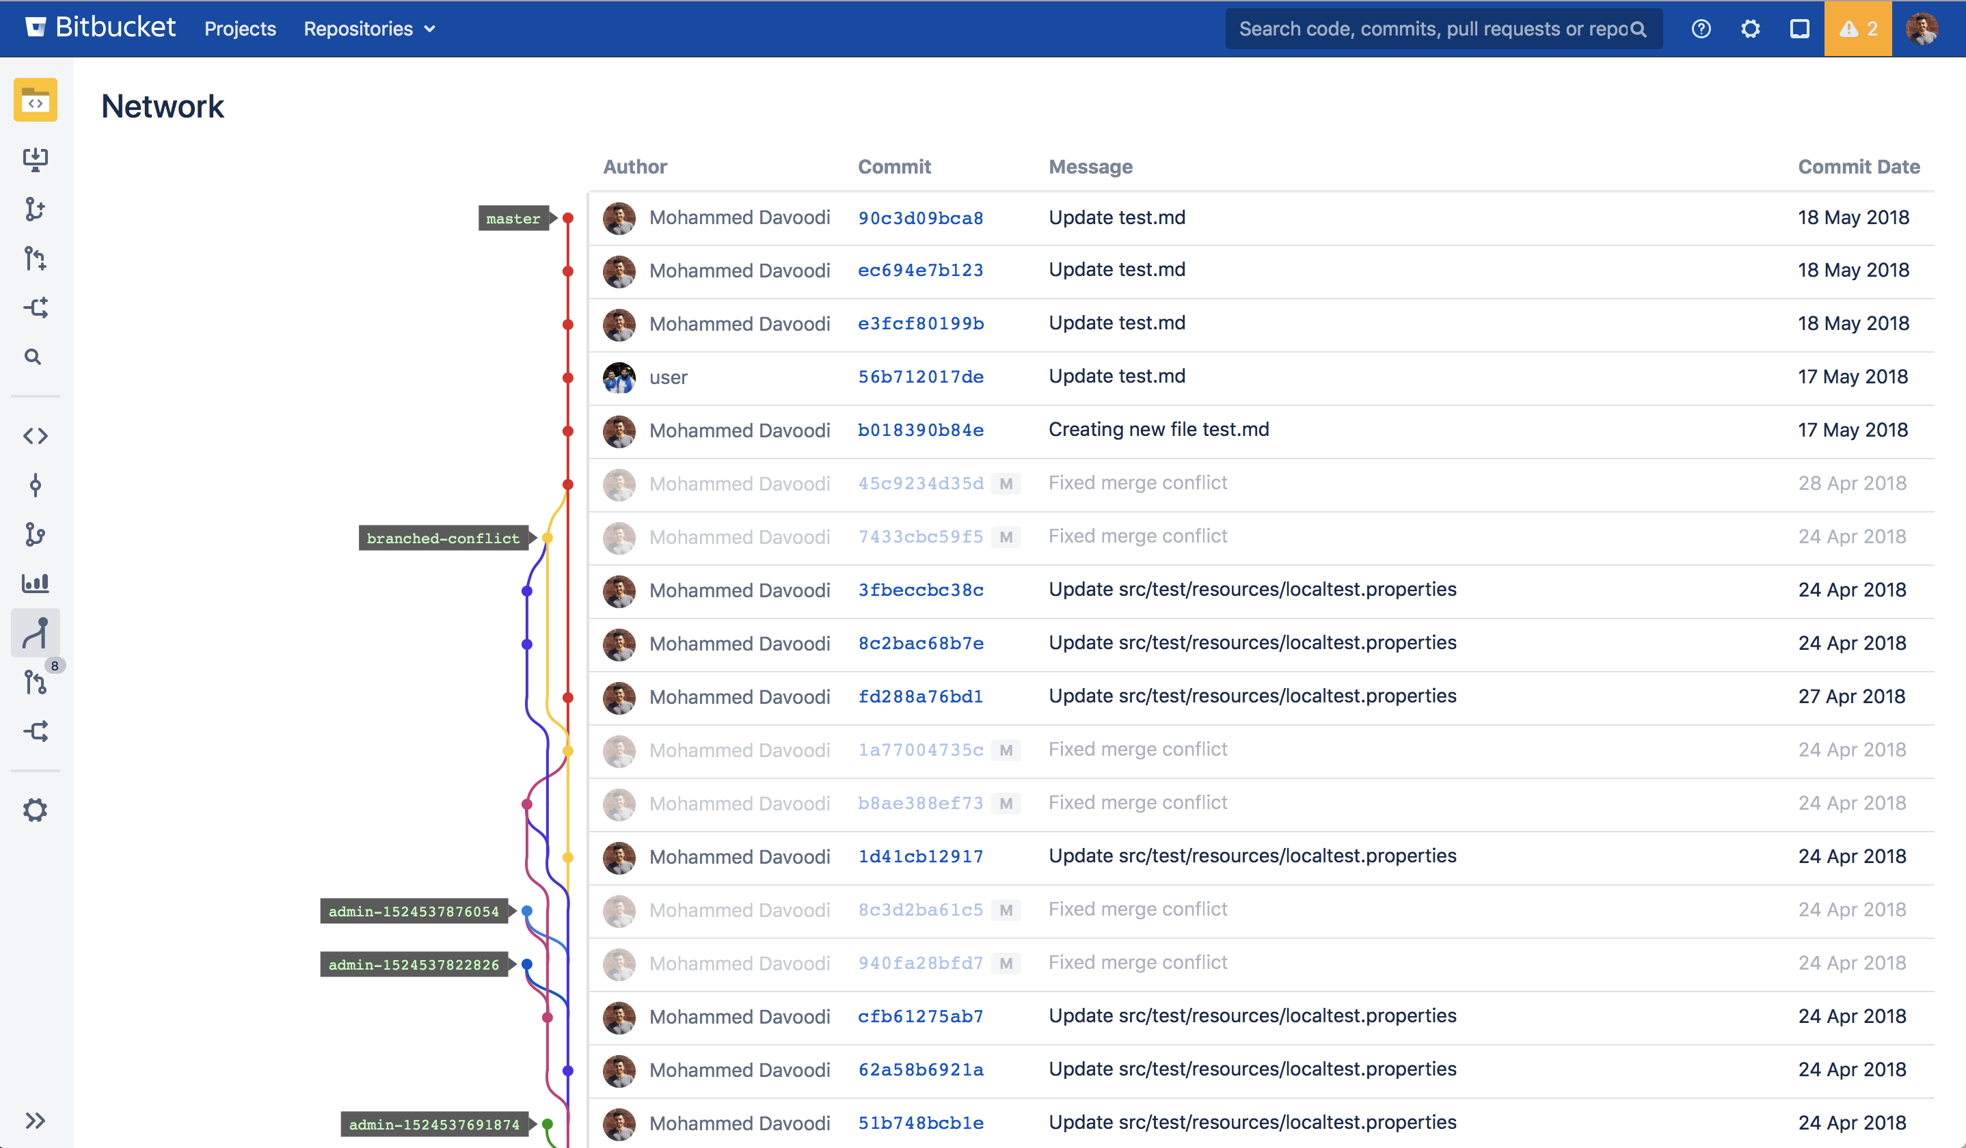Open Pull requests icon with badge 8
The width and height of the screenshot is (1966, 1148).
pyautogui.click(x=35, y=683)
